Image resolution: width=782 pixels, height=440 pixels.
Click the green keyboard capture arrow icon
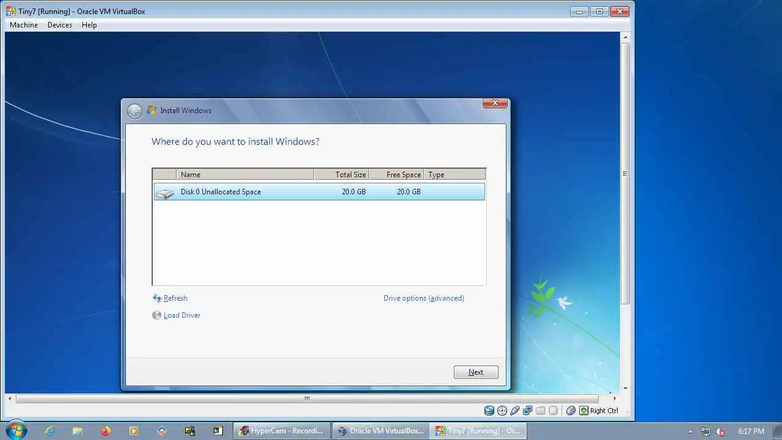click(x=584, y=411)
